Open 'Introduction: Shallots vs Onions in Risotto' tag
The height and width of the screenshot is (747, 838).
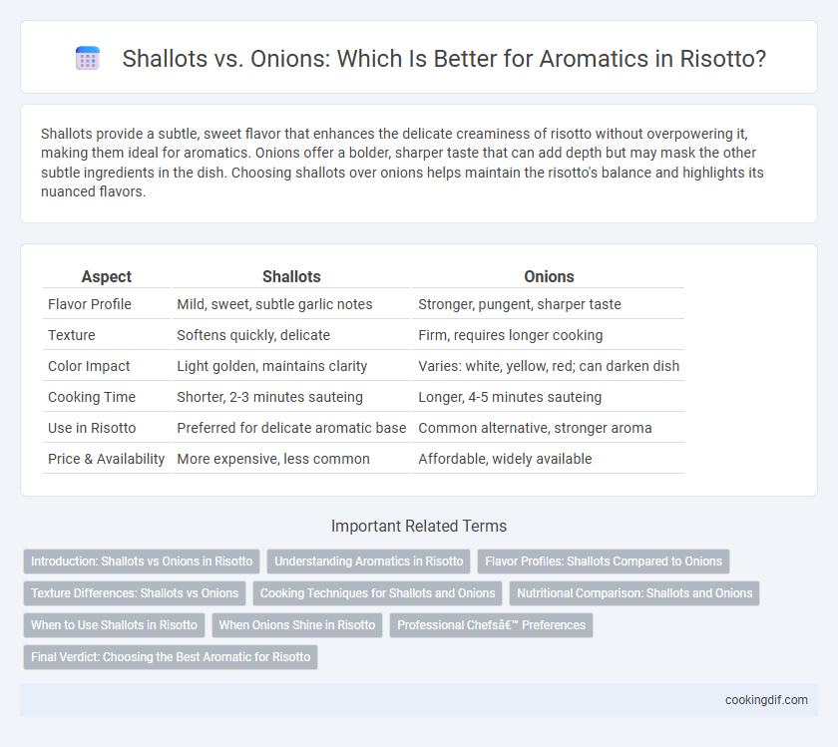point(142,561)
